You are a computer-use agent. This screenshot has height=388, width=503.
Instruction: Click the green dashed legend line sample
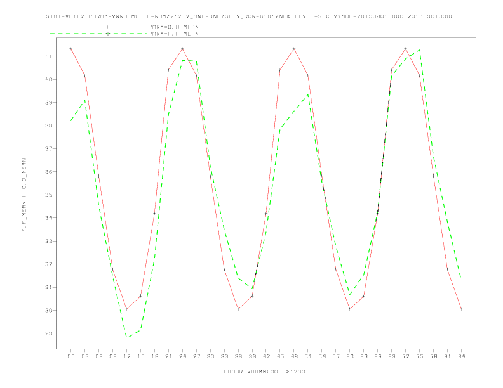98,34
